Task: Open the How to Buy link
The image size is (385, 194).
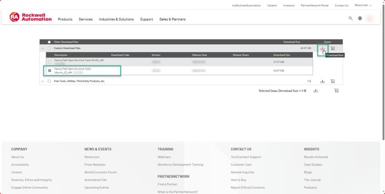Action: (x=238, y=180)
